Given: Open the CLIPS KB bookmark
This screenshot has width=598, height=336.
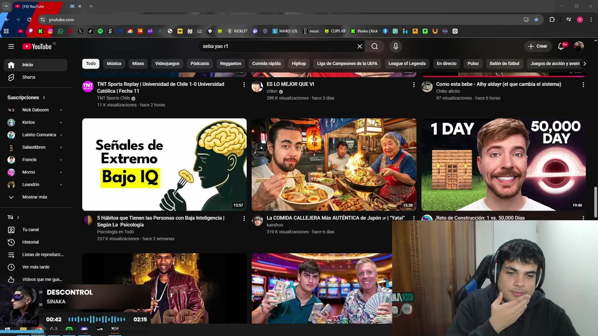Looking at the screenshot, I should (335, 31).
